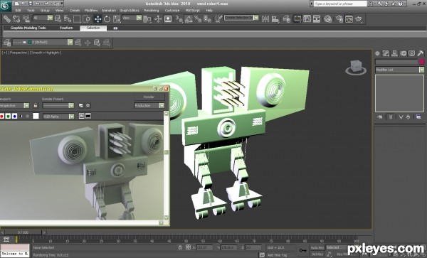
Task: Click the Render button in render window
Action: pyautogui.click(x=149, y=97)
